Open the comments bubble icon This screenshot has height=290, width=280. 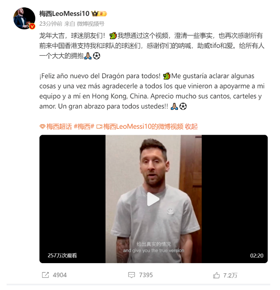pos(131,275)
